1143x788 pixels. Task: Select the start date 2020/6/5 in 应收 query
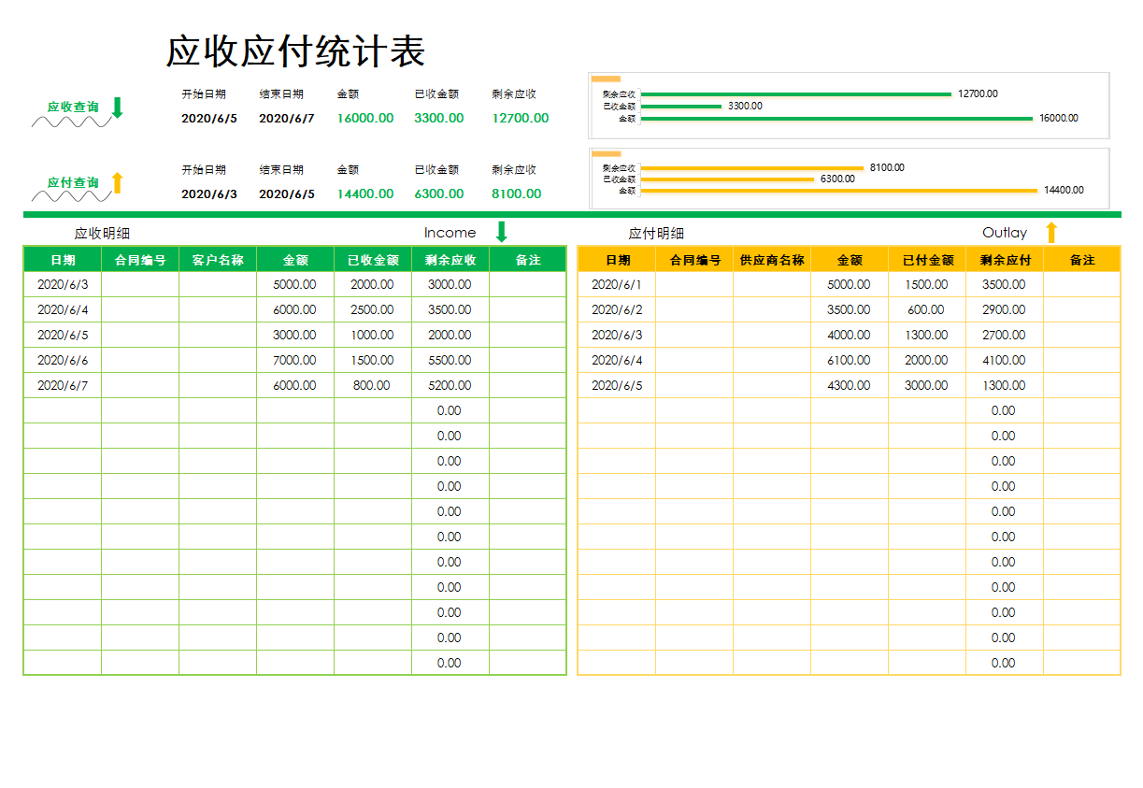click(x=207, y=118)
